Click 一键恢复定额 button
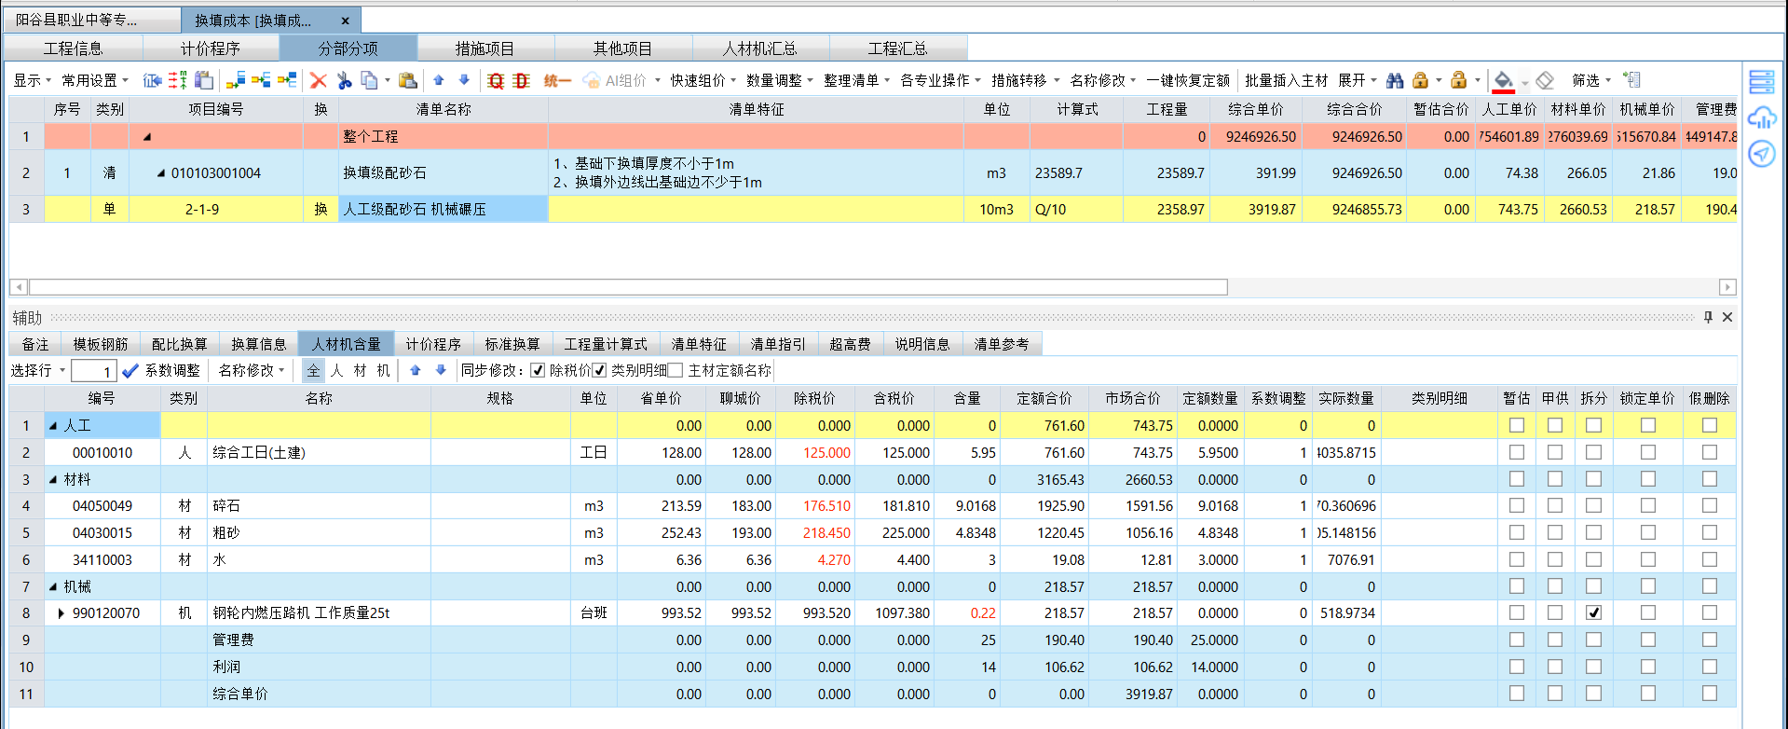 1188,81
